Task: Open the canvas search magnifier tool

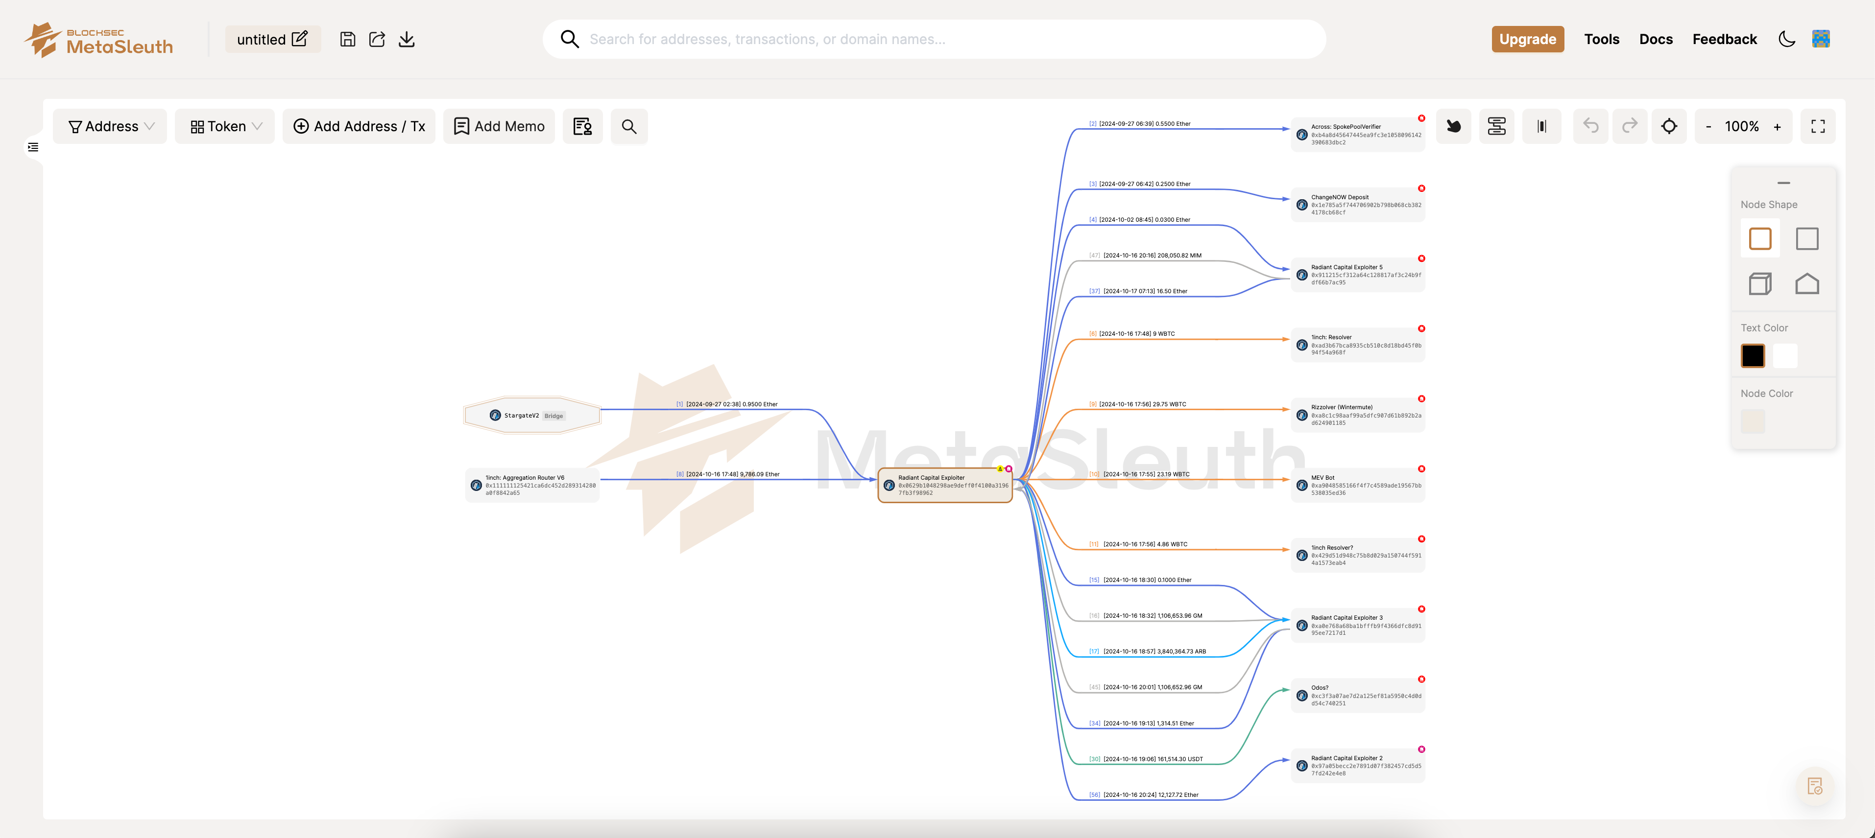Action: pyautogui.click(x=629, y=127)
